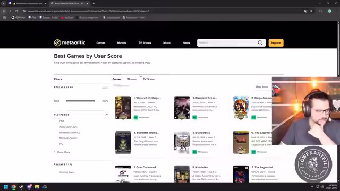This screenshot has height=191, width=340.
Task: Open Chrome three-dot menu
Action: click(x=336, y=11)
